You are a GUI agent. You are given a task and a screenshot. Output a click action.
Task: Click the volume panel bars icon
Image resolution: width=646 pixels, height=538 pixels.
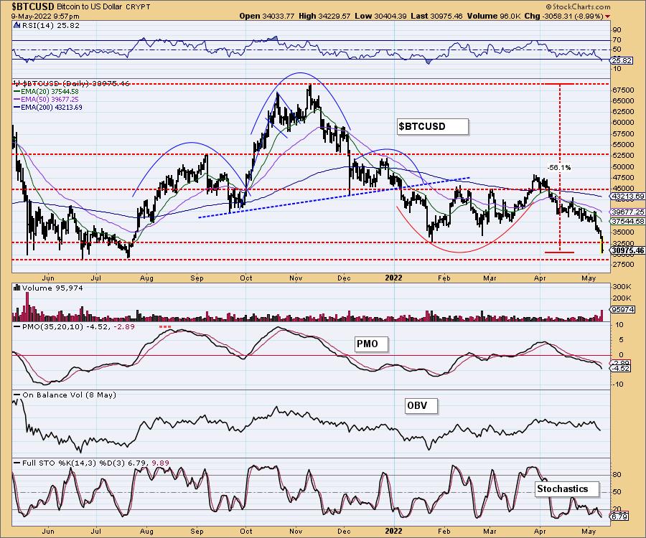point(17,288)
